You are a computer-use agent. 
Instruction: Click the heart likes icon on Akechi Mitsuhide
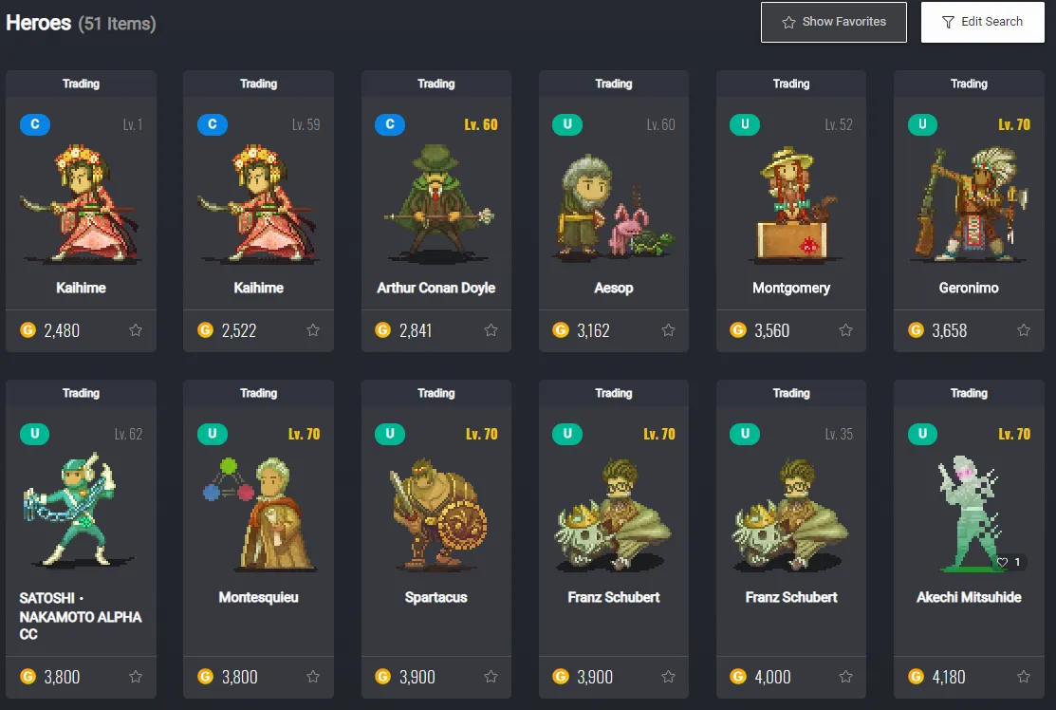click(x=1002, y=562)
